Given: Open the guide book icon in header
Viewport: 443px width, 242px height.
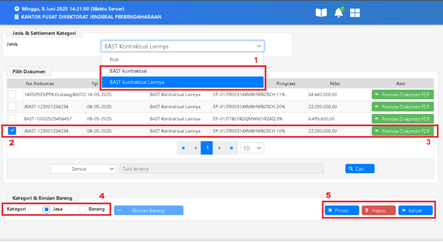Looking at the screenshot, I should point(321,12).
